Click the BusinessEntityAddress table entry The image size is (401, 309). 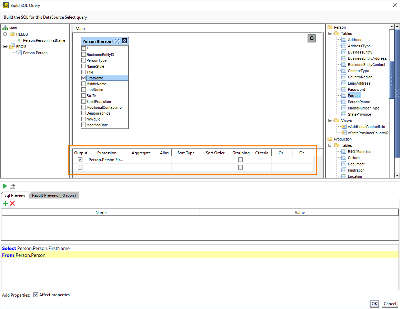coord(367,58)
